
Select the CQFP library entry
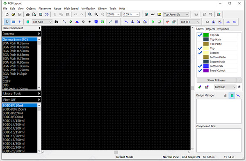point(20,81)
